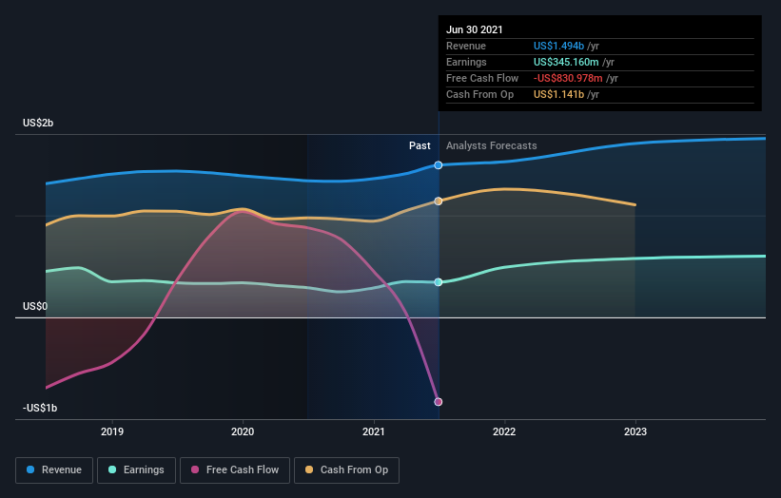Click the Cash From Op label in tooltip
This screenshot has width=781, height=498.
(479, 94)
